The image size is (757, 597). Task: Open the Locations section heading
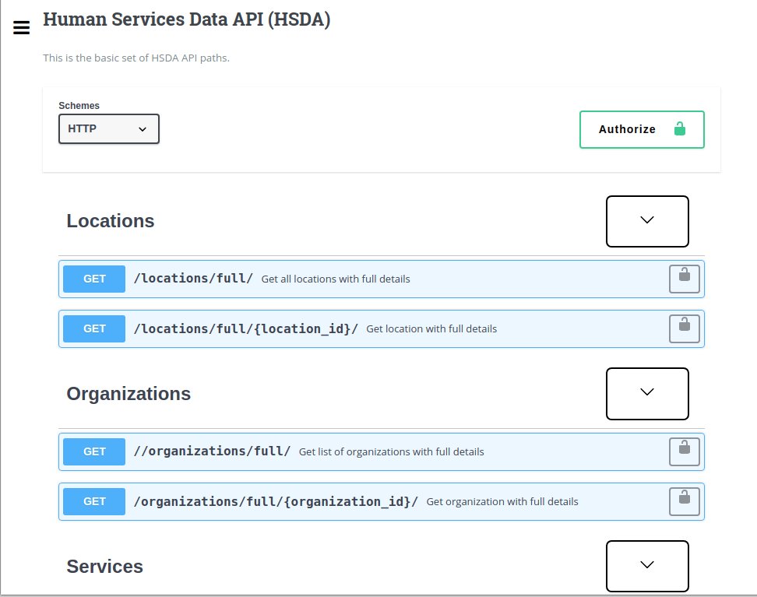coord(111,221)
